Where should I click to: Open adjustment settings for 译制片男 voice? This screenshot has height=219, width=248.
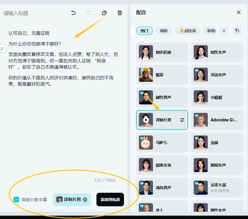click(x=182, y=120)
